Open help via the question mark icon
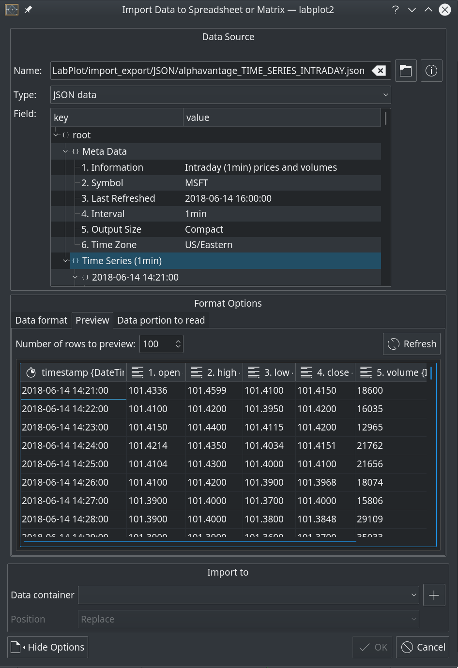The image size is (458, 668). pos(396,9)
